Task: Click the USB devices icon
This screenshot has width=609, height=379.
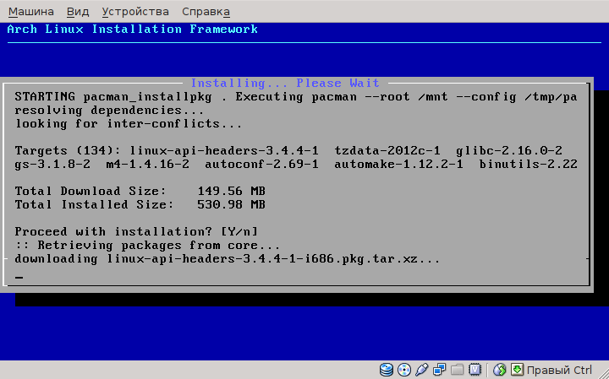Action: click(421, 370)
